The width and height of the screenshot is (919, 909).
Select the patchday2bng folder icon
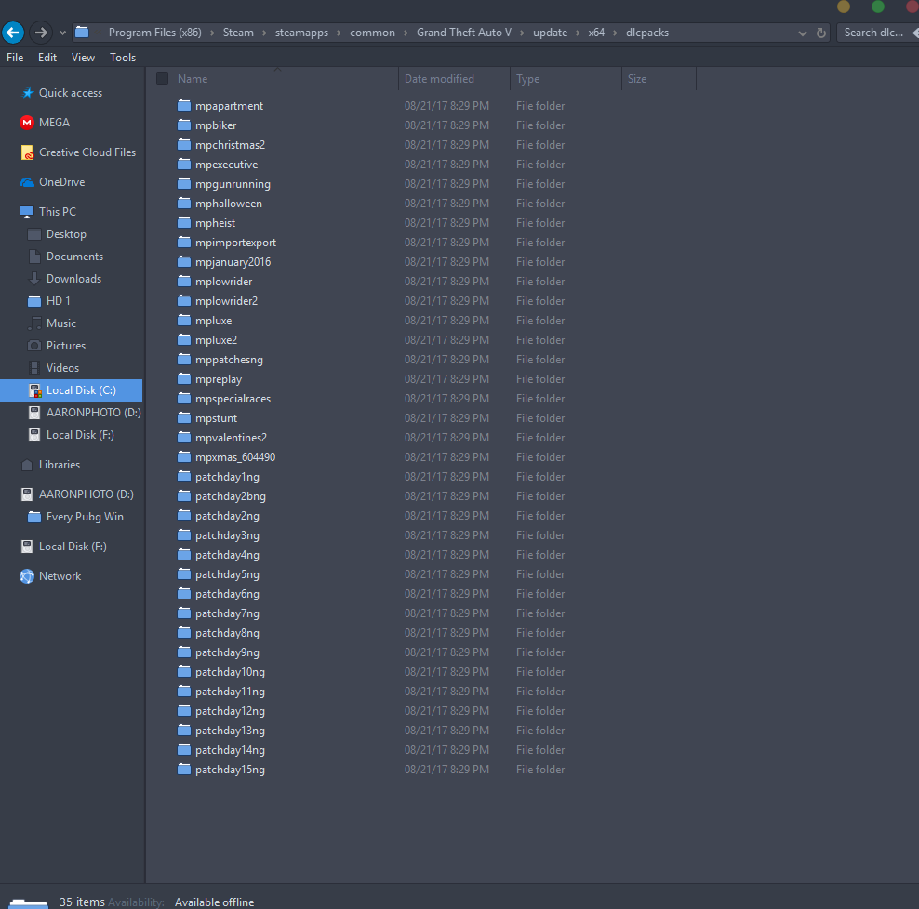point(184,496)
